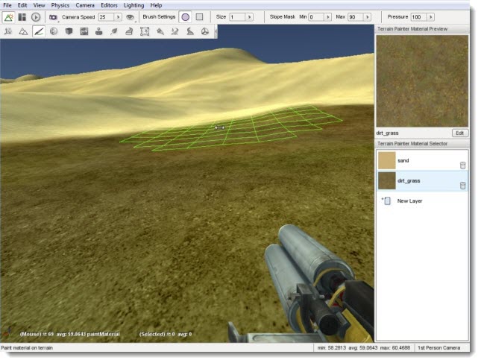
Task: Collapse the editor tools toolbar
Action: pos(216,31)
